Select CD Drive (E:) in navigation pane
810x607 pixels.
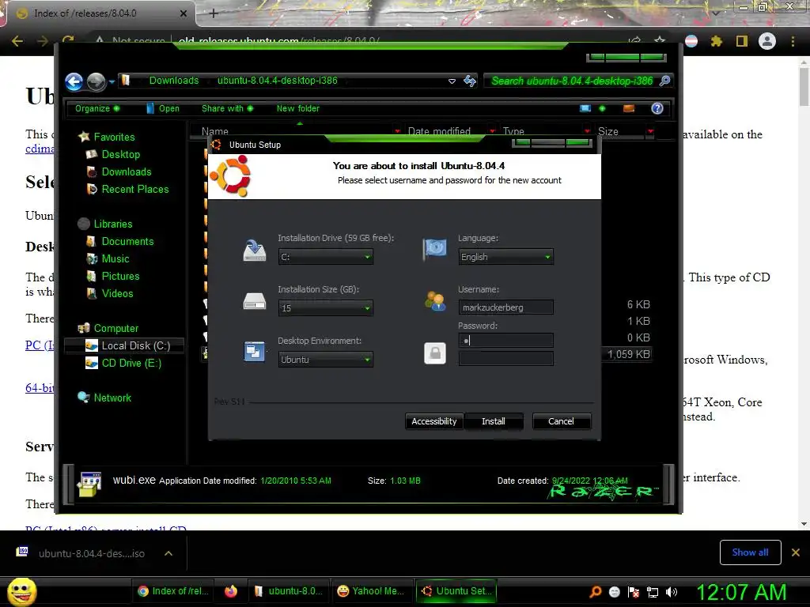point(124,363)
